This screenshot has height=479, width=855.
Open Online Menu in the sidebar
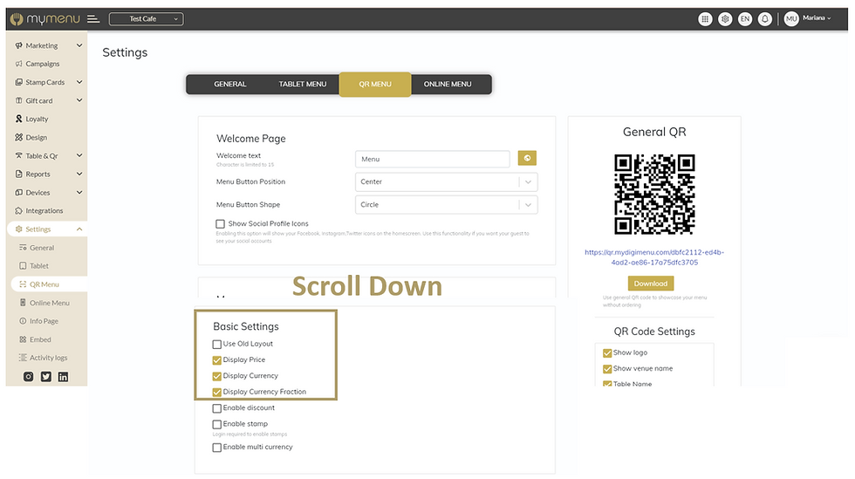click(49, 303)
